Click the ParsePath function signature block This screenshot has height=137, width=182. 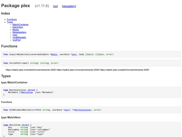(91, 63)
